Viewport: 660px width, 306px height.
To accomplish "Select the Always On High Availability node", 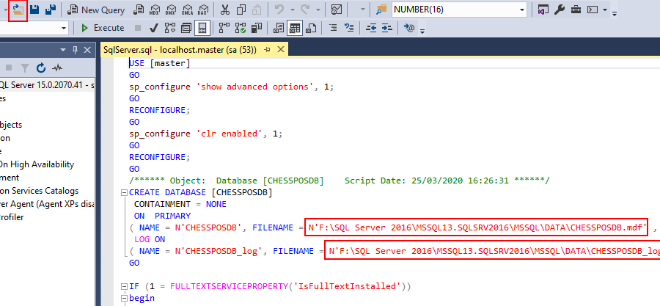I will point(37,164).
